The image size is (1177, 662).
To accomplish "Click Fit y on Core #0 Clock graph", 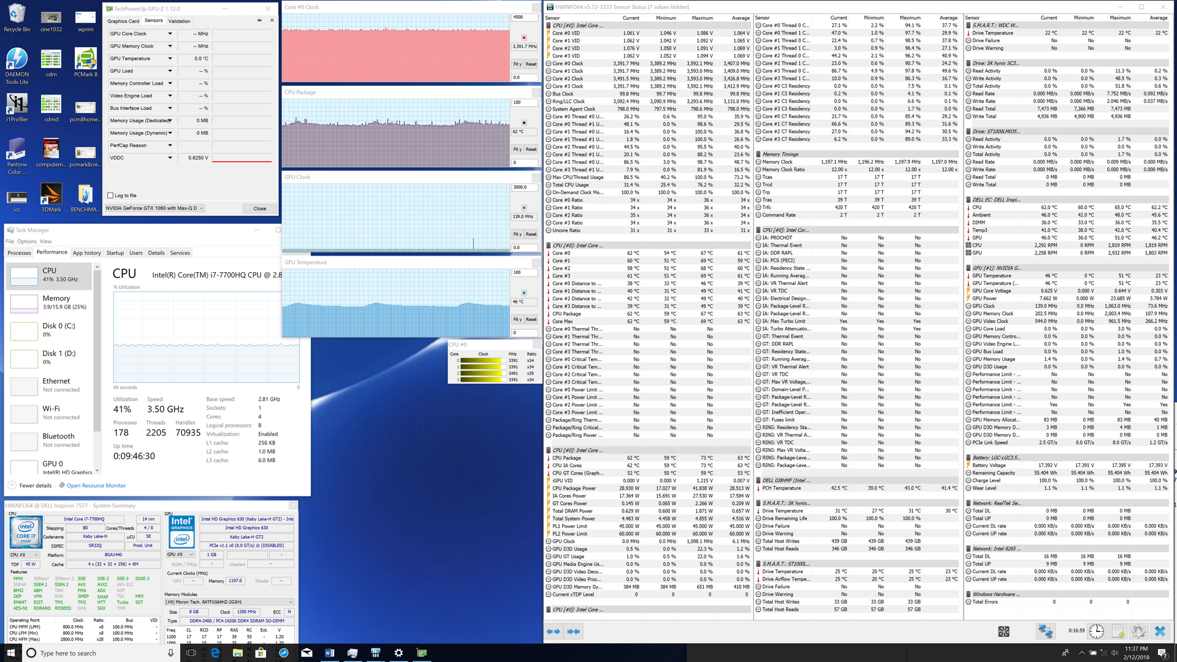I will click(517, 64).
